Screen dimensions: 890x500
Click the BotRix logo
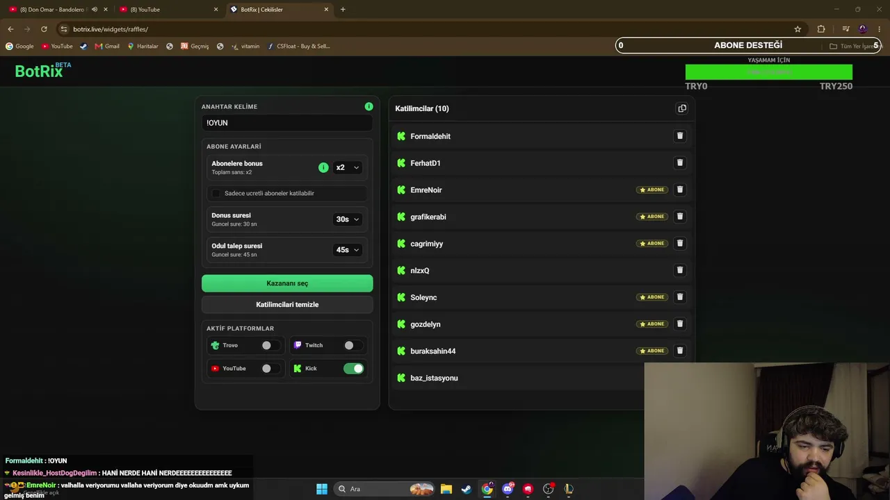tap(43, 70)
